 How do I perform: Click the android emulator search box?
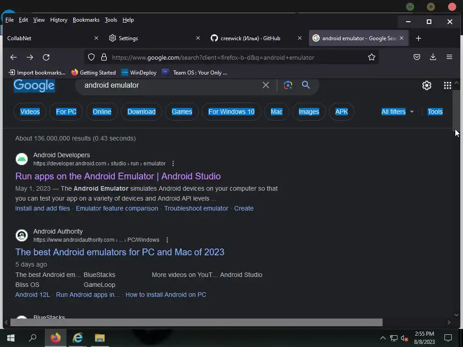click(170, 85)
